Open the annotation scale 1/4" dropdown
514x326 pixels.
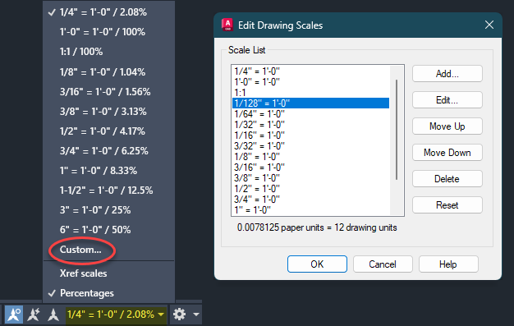click(x=116, y=315)
